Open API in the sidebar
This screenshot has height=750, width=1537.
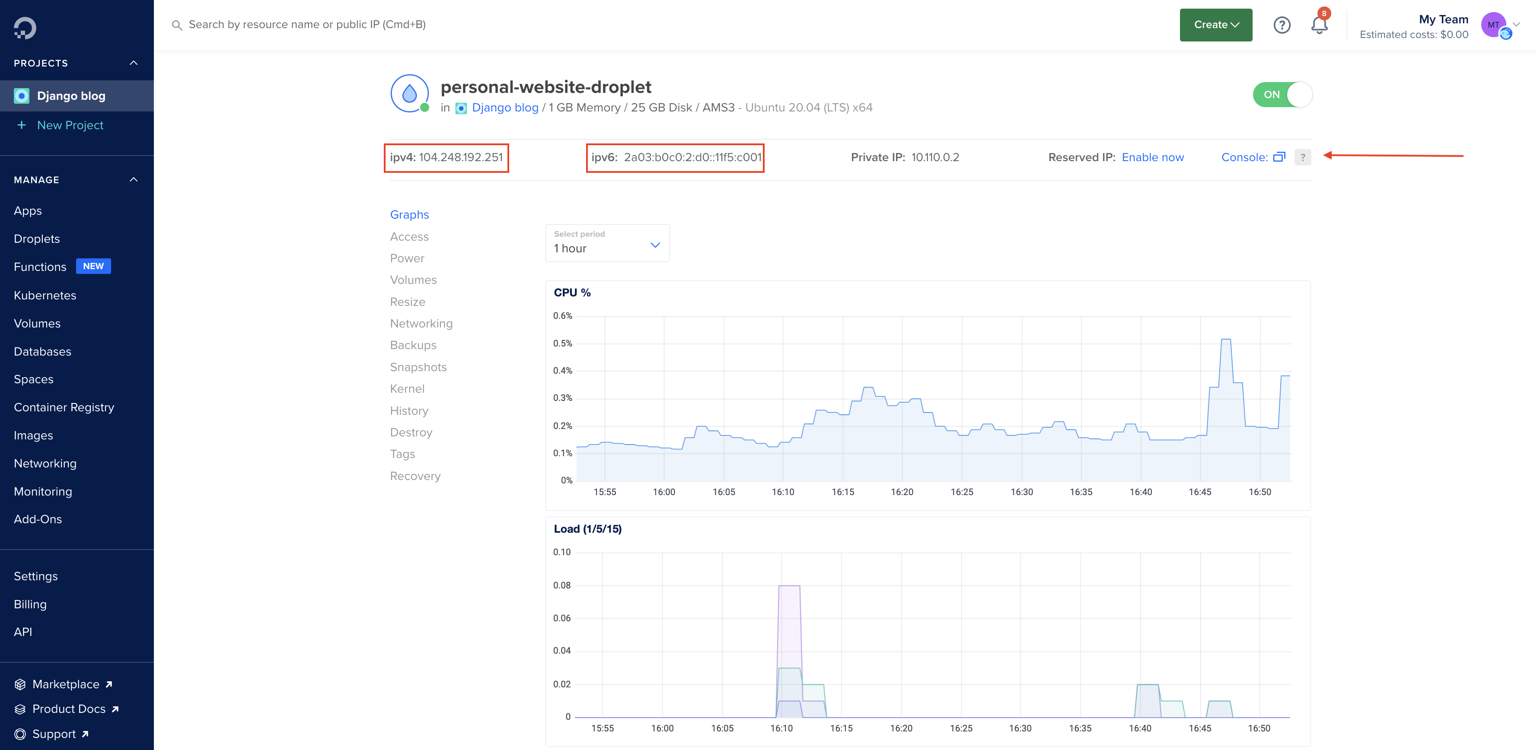(x=22, y=632)
